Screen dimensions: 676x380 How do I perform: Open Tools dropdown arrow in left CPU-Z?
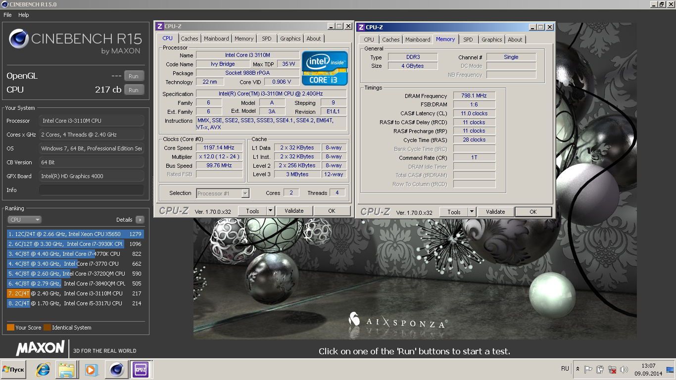(x=271, y=211)
